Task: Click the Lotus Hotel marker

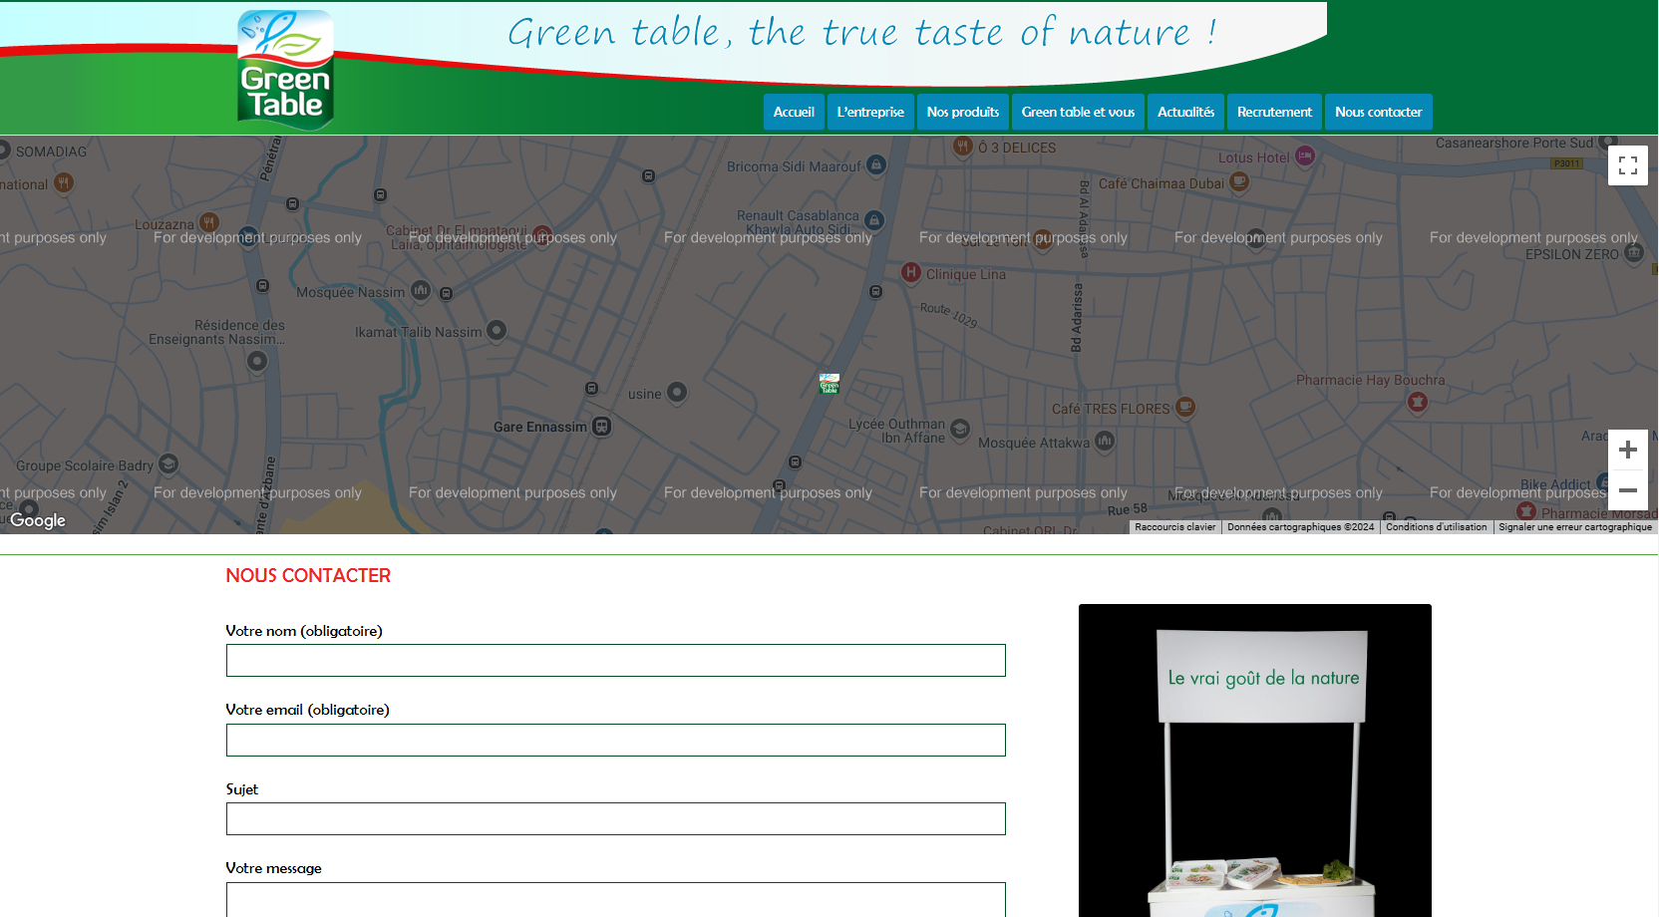Action: pyautogui.click(x=1304, y=156)
